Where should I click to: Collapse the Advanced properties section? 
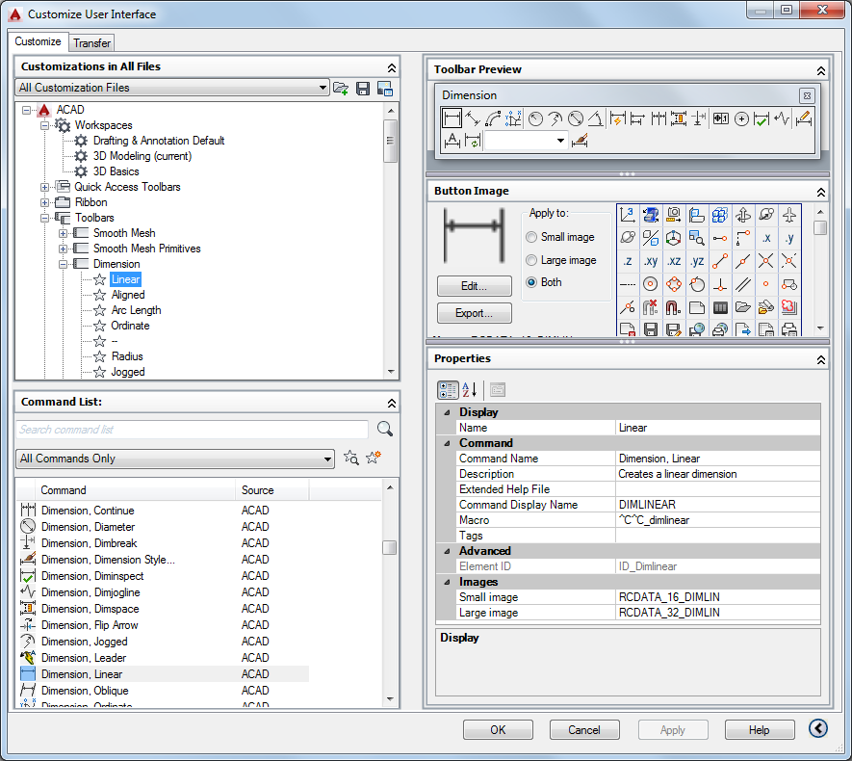(x=448, y=551)
